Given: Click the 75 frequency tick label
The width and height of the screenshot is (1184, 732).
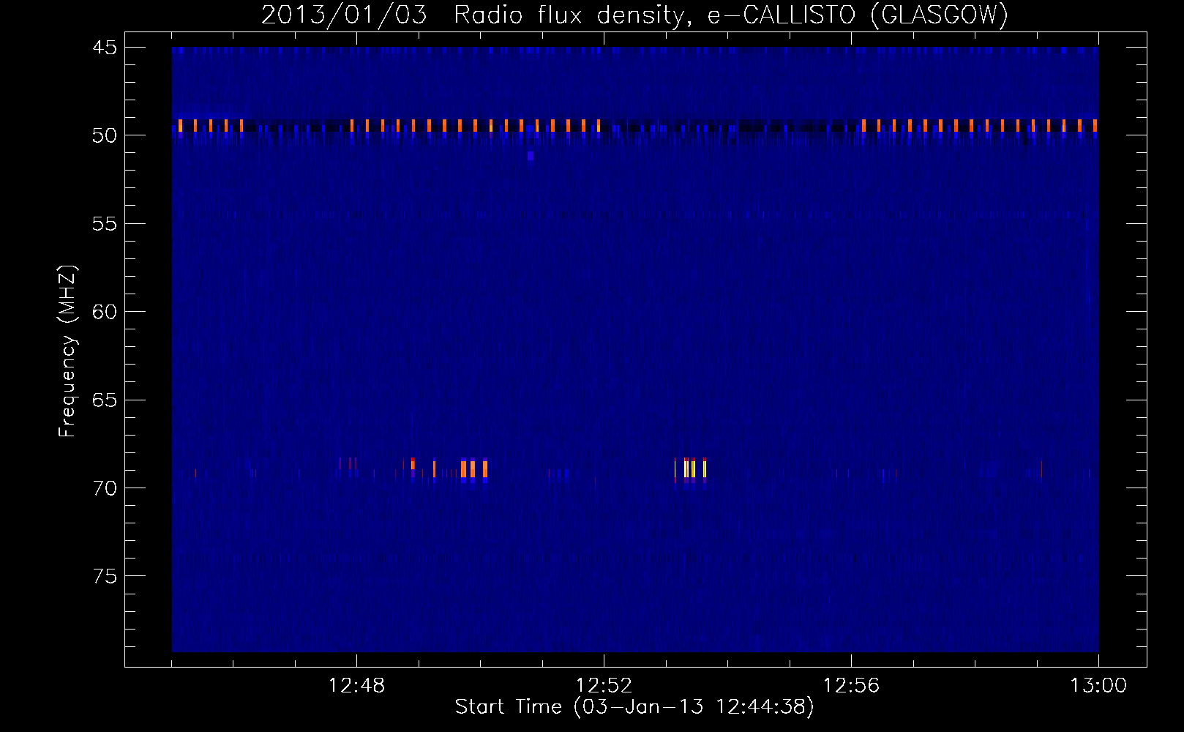Looking at the screenshot, I should pyautogui.click(x=105, y=577).
